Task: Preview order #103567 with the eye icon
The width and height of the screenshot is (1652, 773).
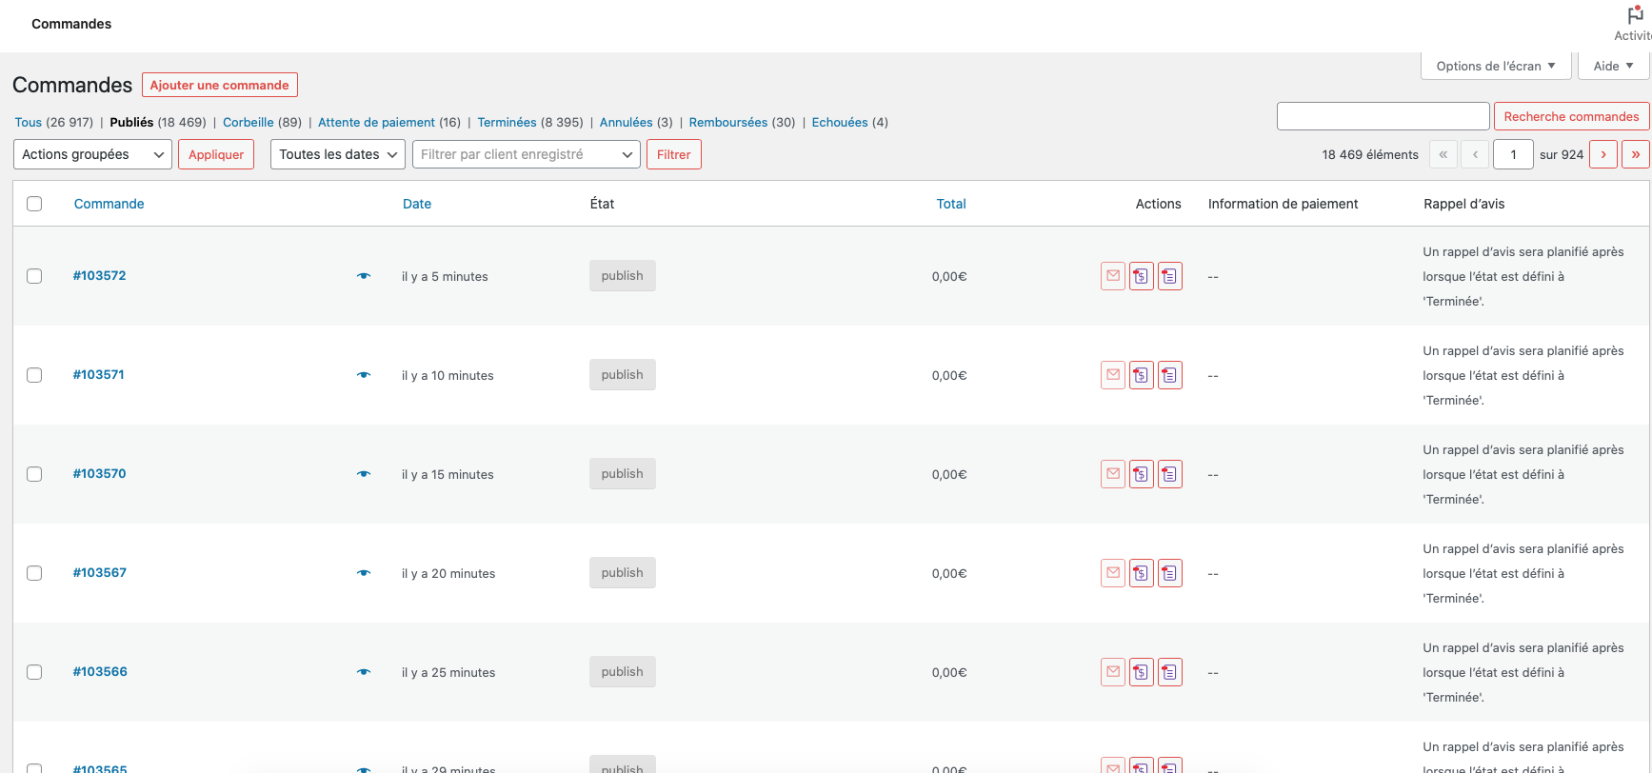Action: 364,573
